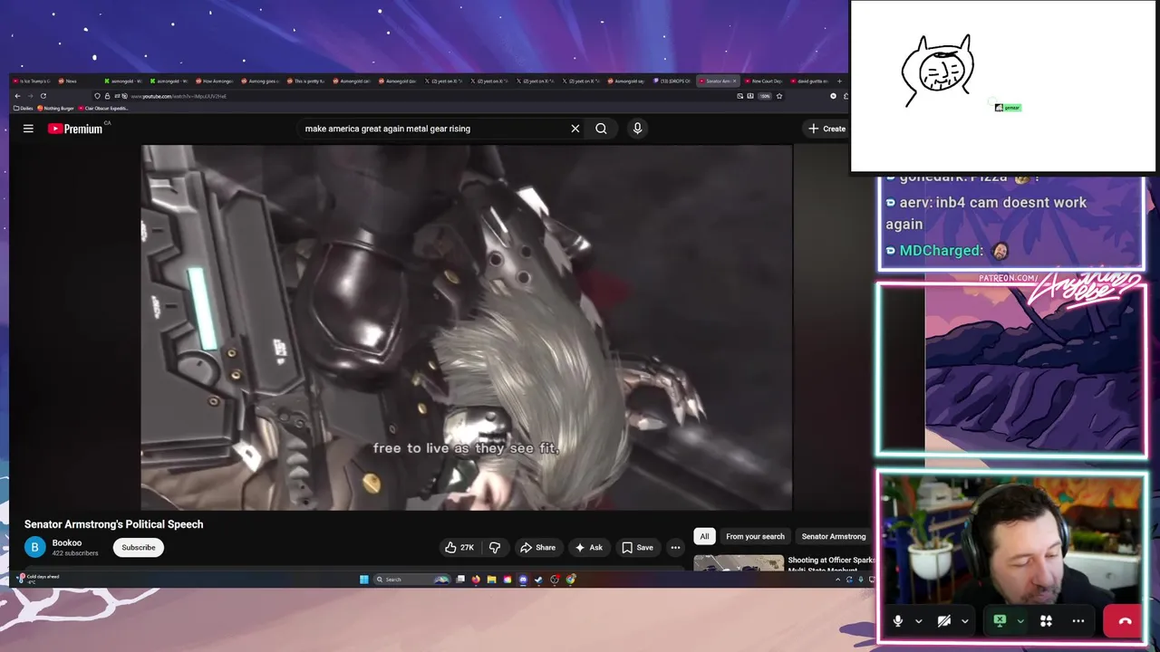Turn on the camera in the call bar
The image size is (1160, 652).
click(x=944, y=621)
